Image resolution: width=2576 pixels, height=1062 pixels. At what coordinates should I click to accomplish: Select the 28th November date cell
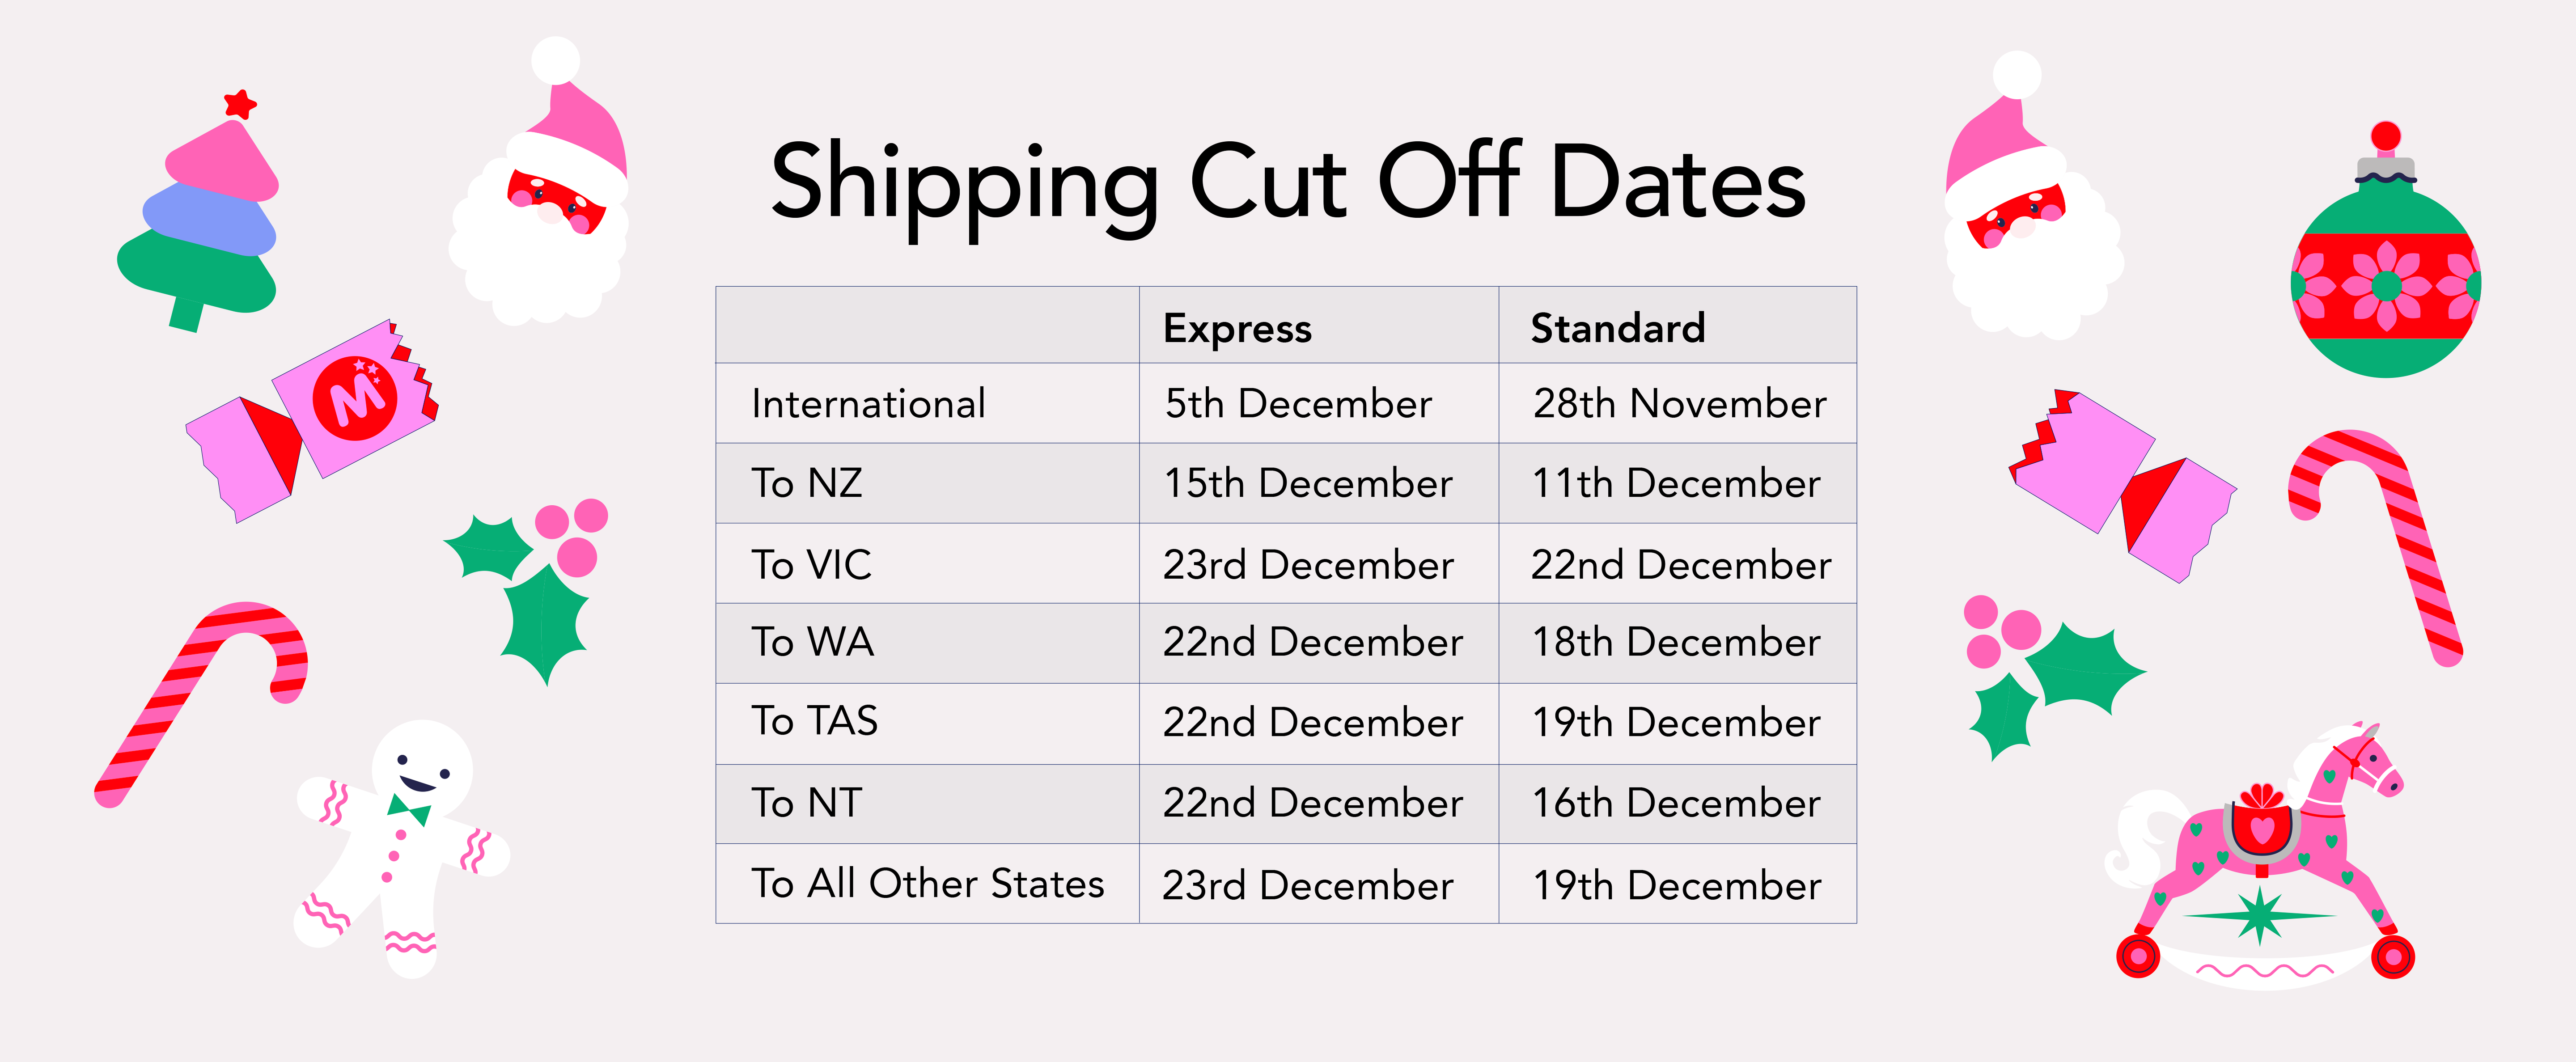click(x=1679, y=404)
